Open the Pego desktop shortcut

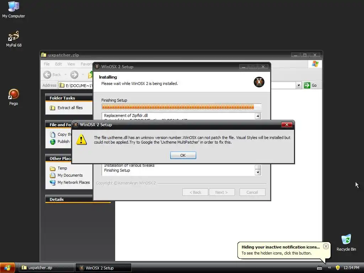point(14,97)
